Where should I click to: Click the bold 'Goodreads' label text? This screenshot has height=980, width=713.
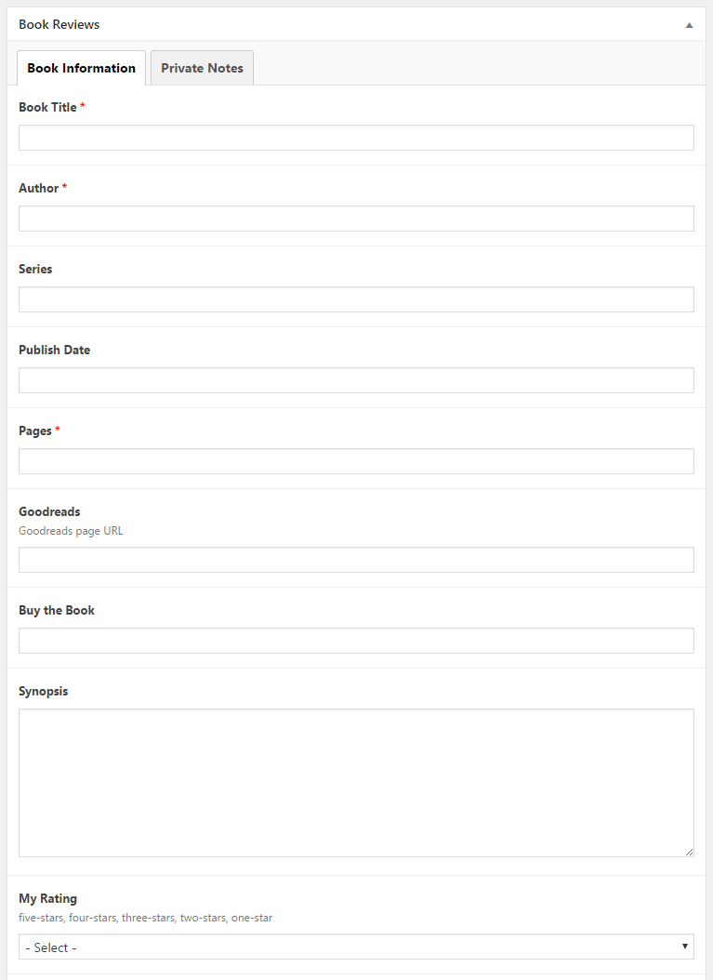[49, 511]
